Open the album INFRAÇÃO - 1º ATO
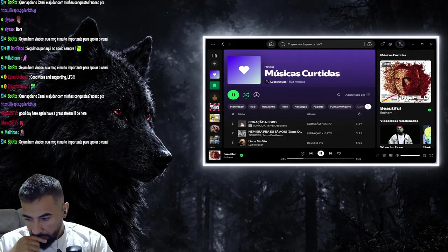 point(320,133)
